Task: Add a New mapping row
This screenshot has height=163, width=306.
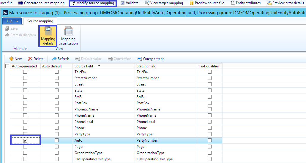Action: [x=15, y=59]
